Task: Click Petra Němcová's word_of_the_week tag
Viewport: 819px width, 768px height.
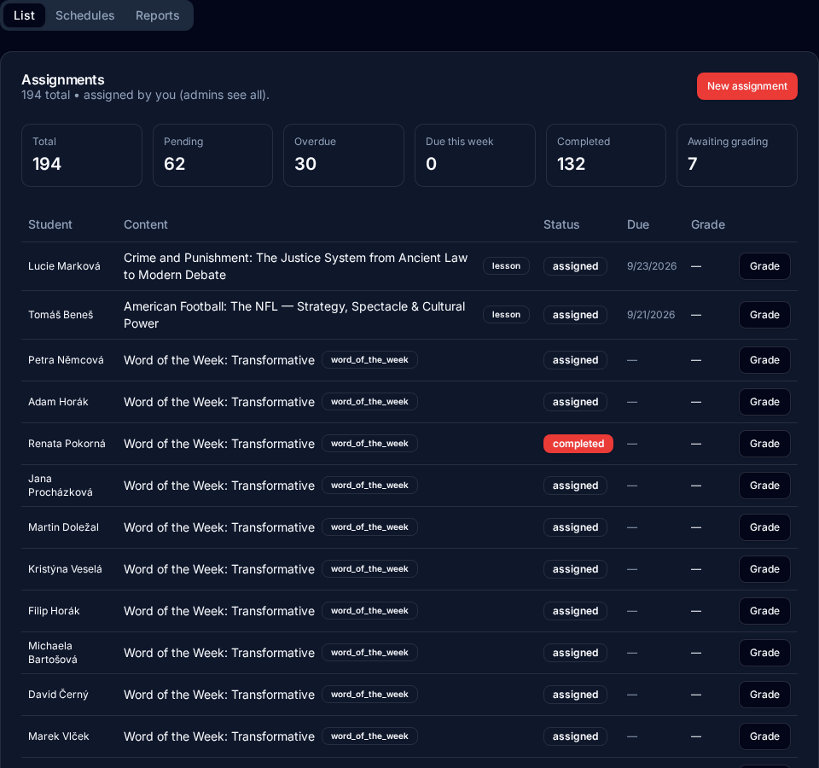Action: [x=369, y=360]
